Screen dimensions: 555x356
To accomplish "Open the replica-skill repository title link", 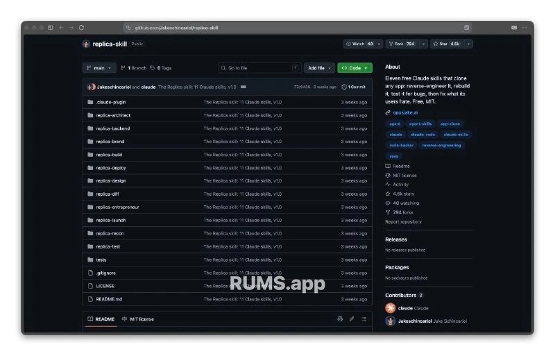I will tap(110, 44).
